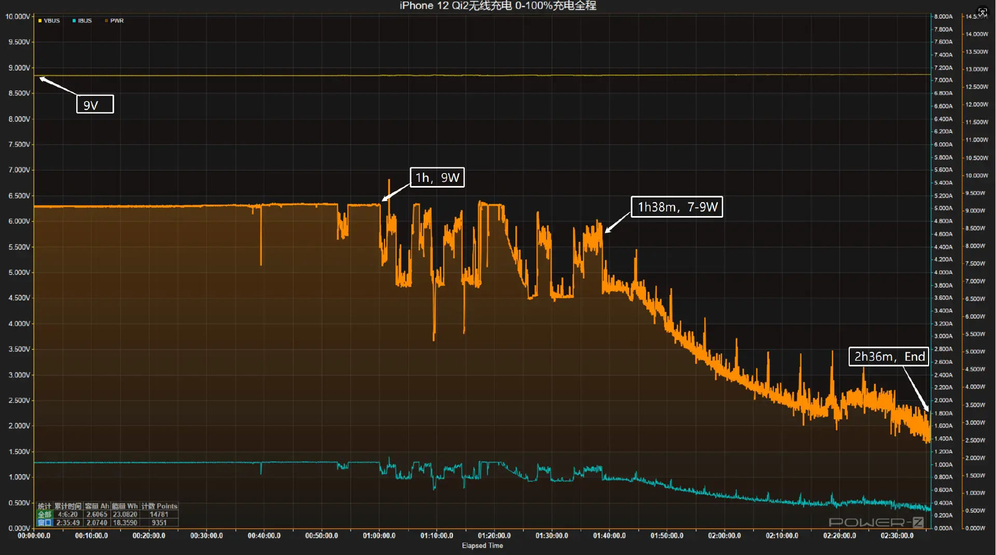The height and width of the screenshot is (555, 996).
Task: Click the 5.000V voltage axis label
Action: 19,273
